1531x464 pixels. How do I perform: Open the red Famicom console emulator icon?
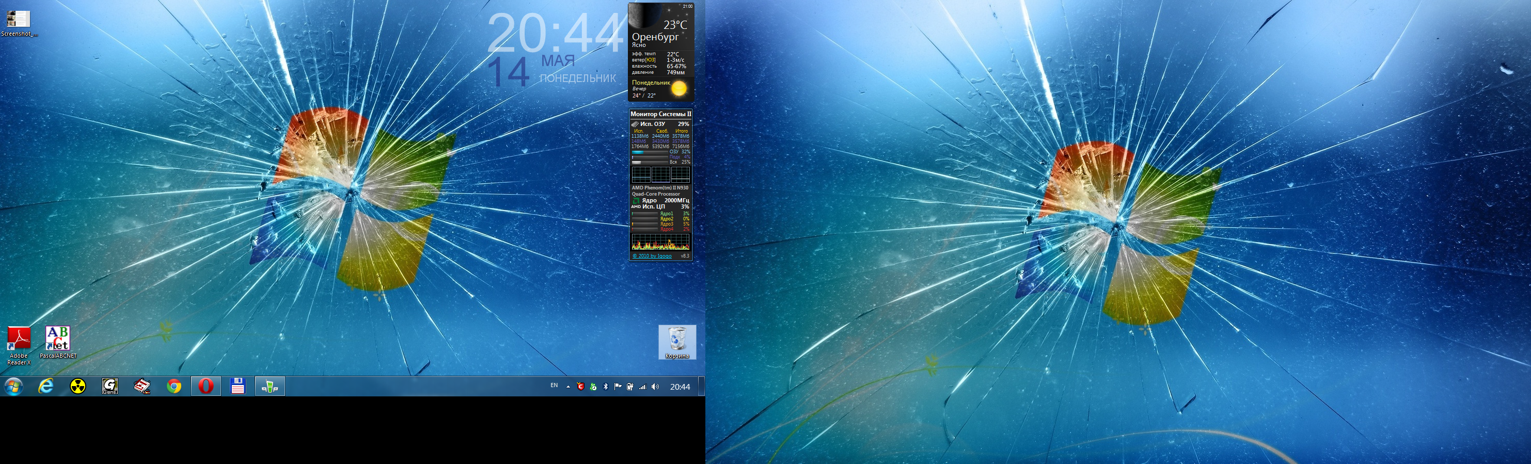coord(142,387)
